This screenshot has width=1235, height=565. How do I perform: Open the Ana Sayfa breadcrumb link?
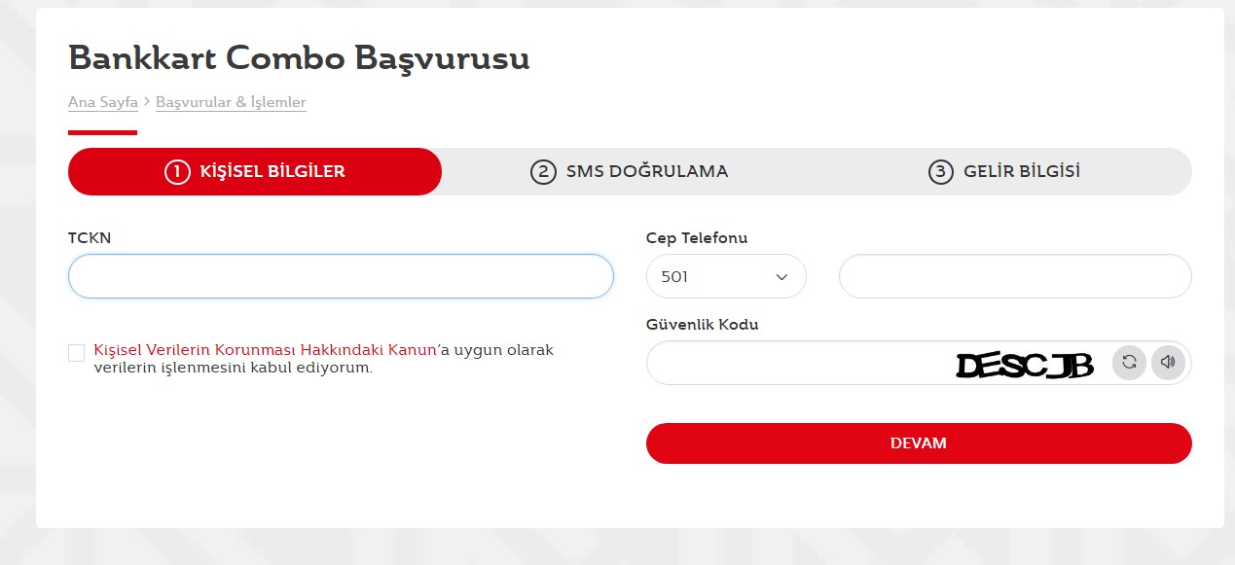[102, 102]
